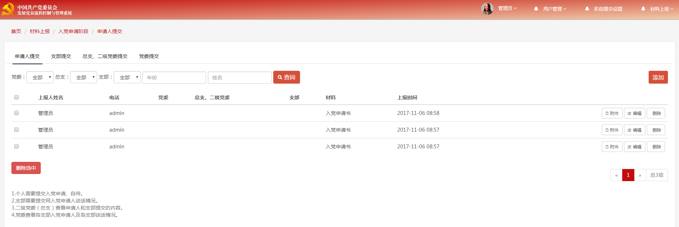Toggle the select-all header checkbox
This screenshot has width=679, height=227.
(x=16, y=97)
